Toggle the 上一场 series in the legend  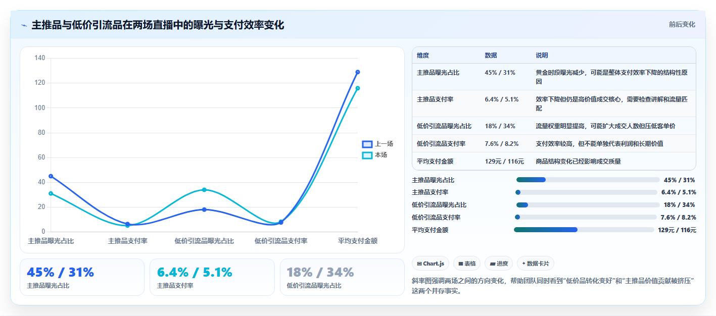[x=378, y=144]
